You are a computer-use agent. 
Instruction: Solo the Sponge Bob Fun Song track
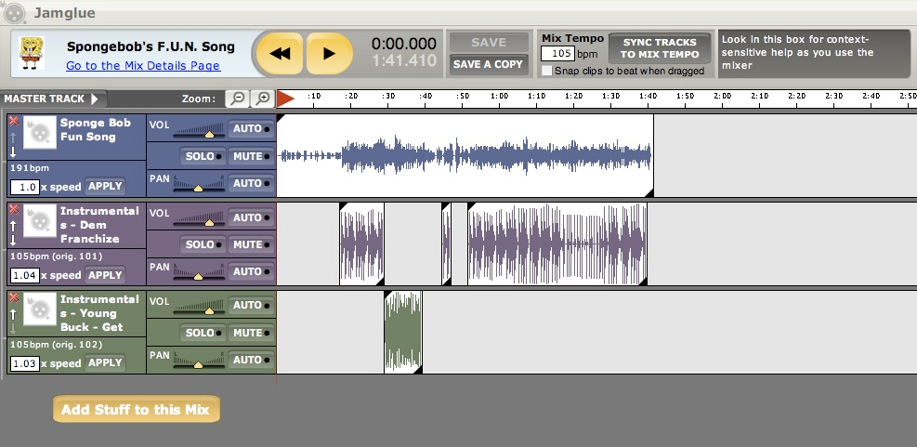point(203,156)
